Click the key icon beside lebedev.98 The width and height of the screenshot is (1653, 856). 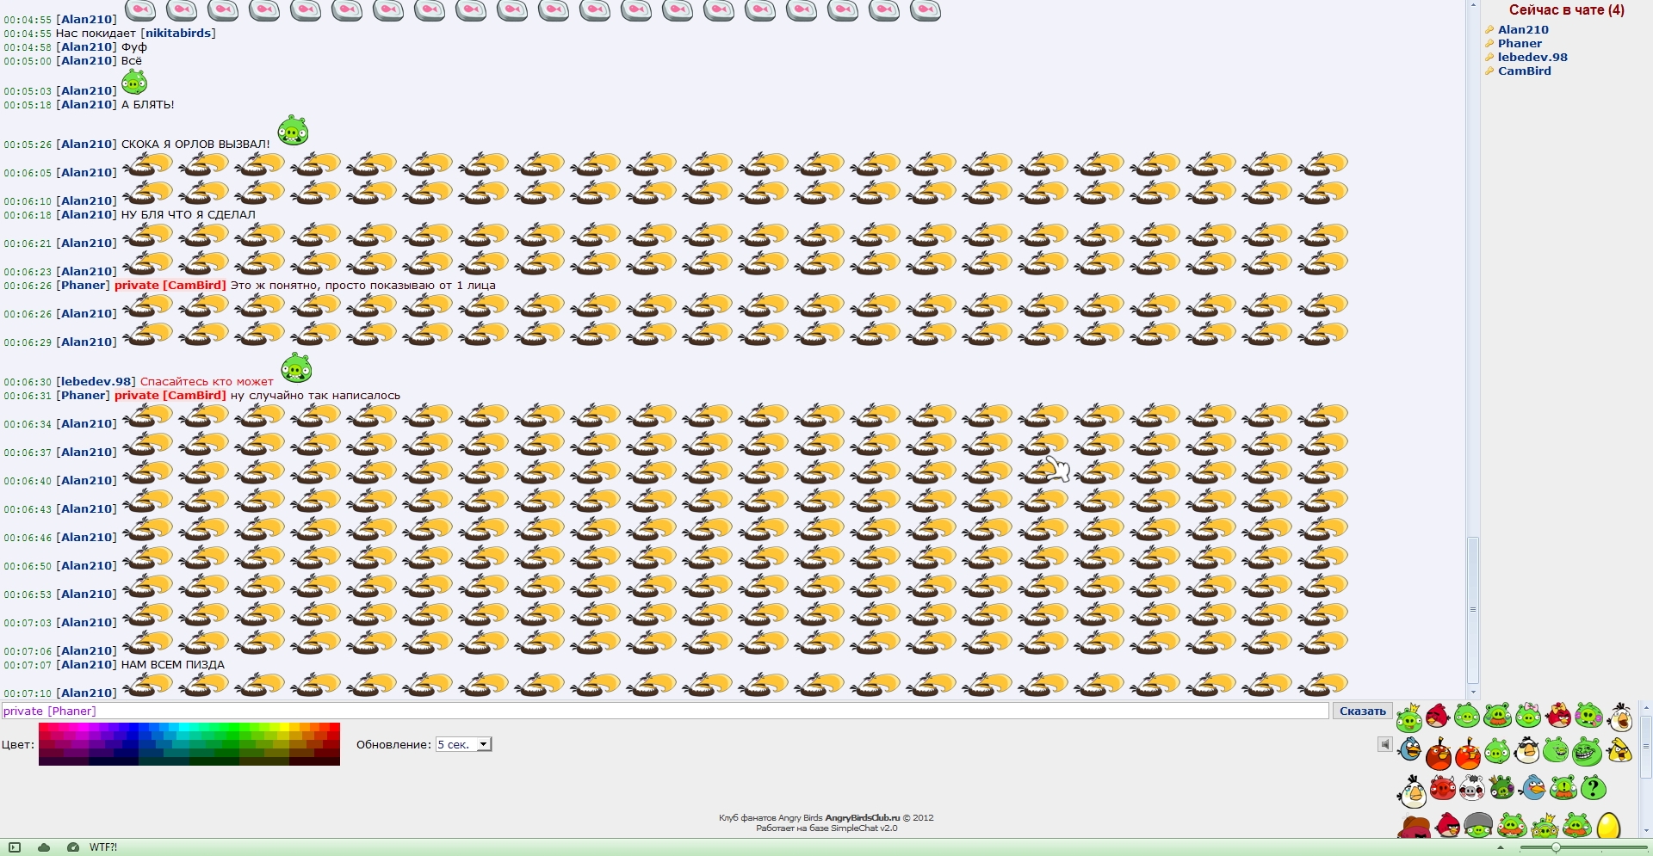[1489, 58]
